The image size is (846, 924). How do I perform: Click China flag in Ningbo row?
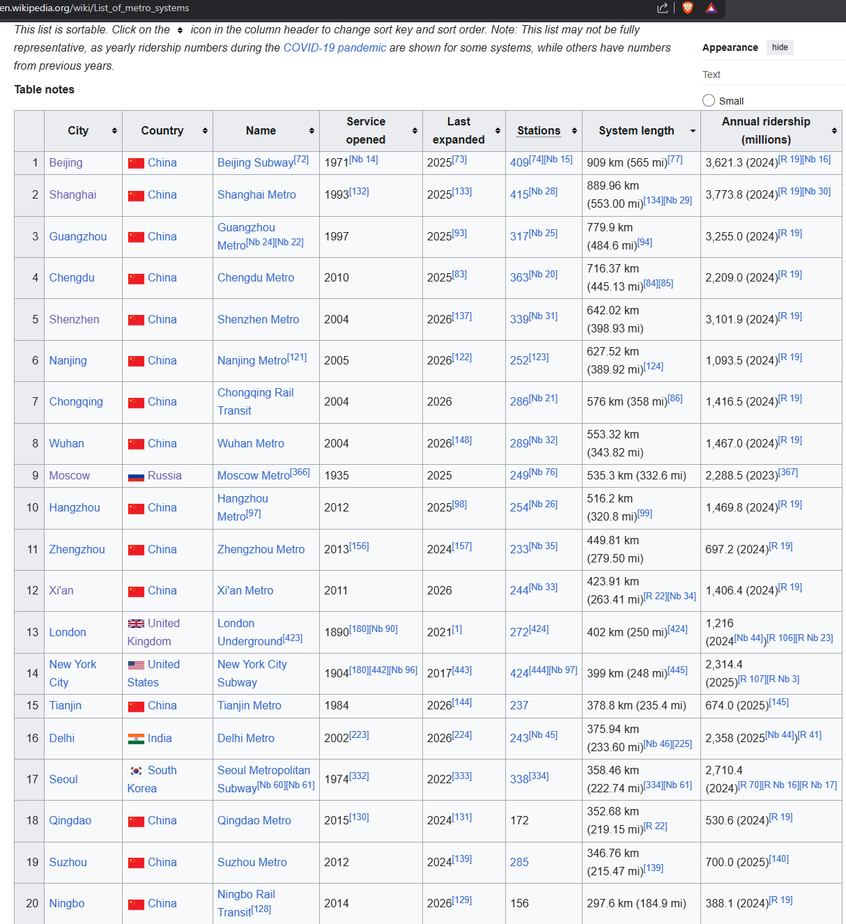click(136, 904)
